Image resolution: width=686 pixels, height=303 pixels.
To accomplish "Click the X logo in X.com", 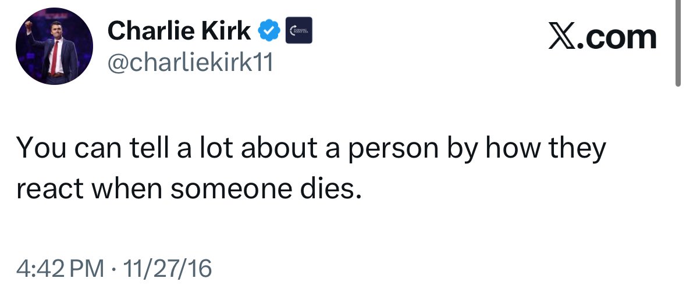I will tap(562, 38).
